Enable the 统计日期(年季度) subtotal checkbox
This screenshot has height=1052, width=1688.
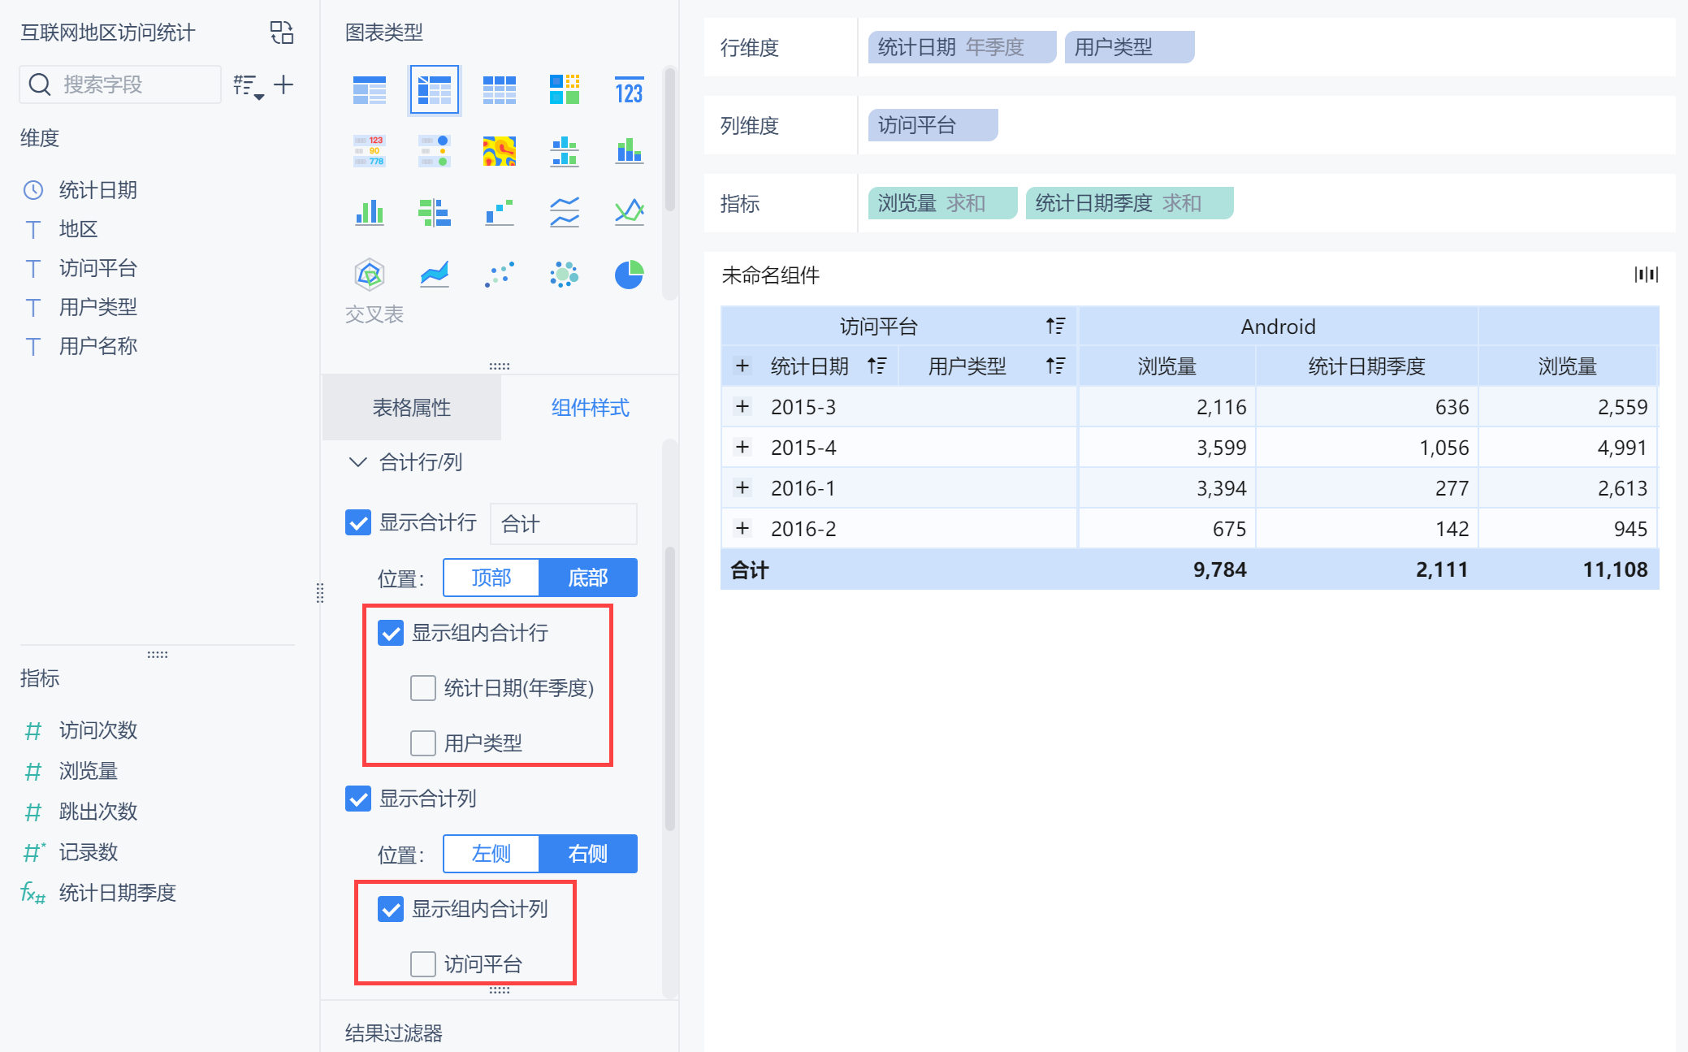pos(423,688)
